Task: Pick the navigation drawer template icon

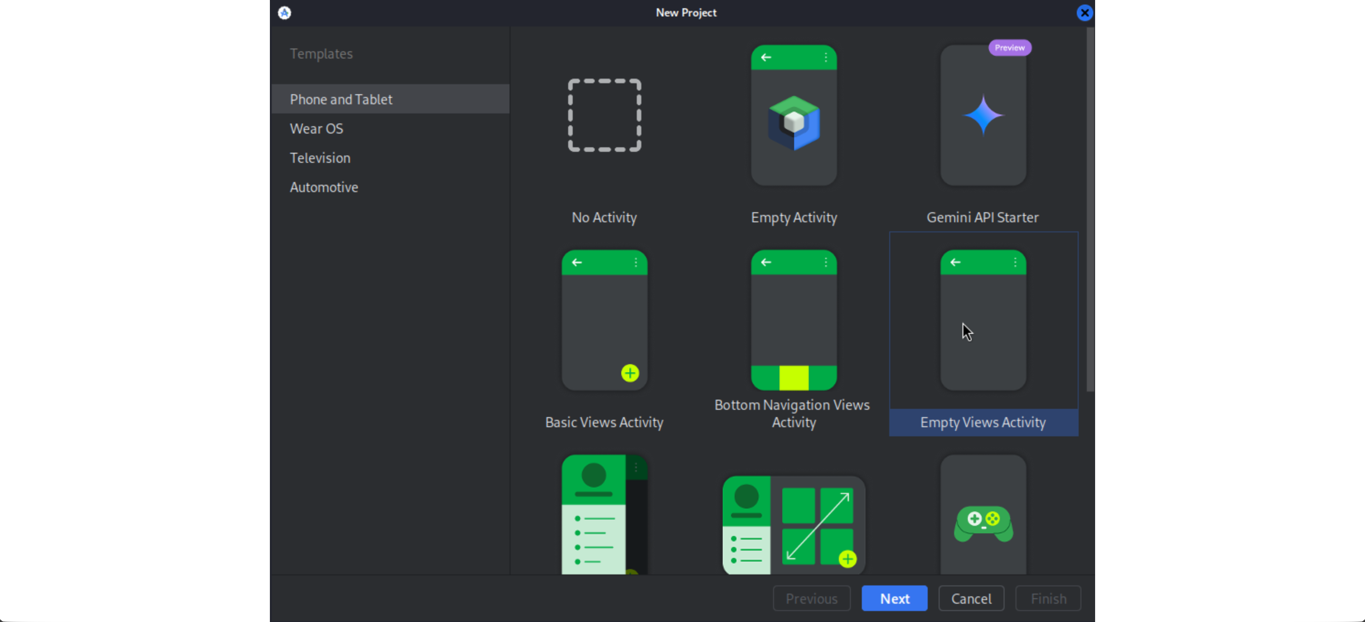Action: (x=604, y=514)
